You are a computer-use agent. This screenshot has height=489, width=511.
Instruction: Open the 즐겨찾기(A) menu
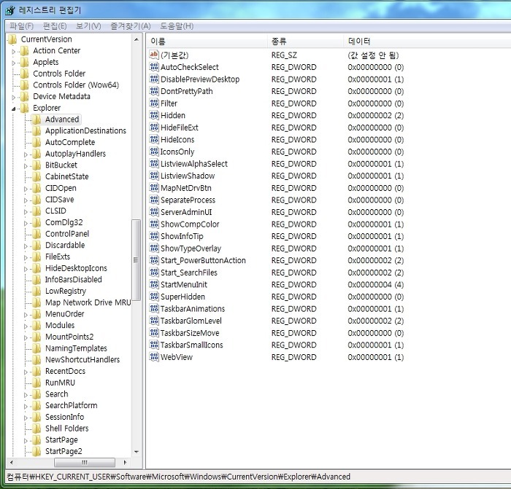tap(131, 26)
